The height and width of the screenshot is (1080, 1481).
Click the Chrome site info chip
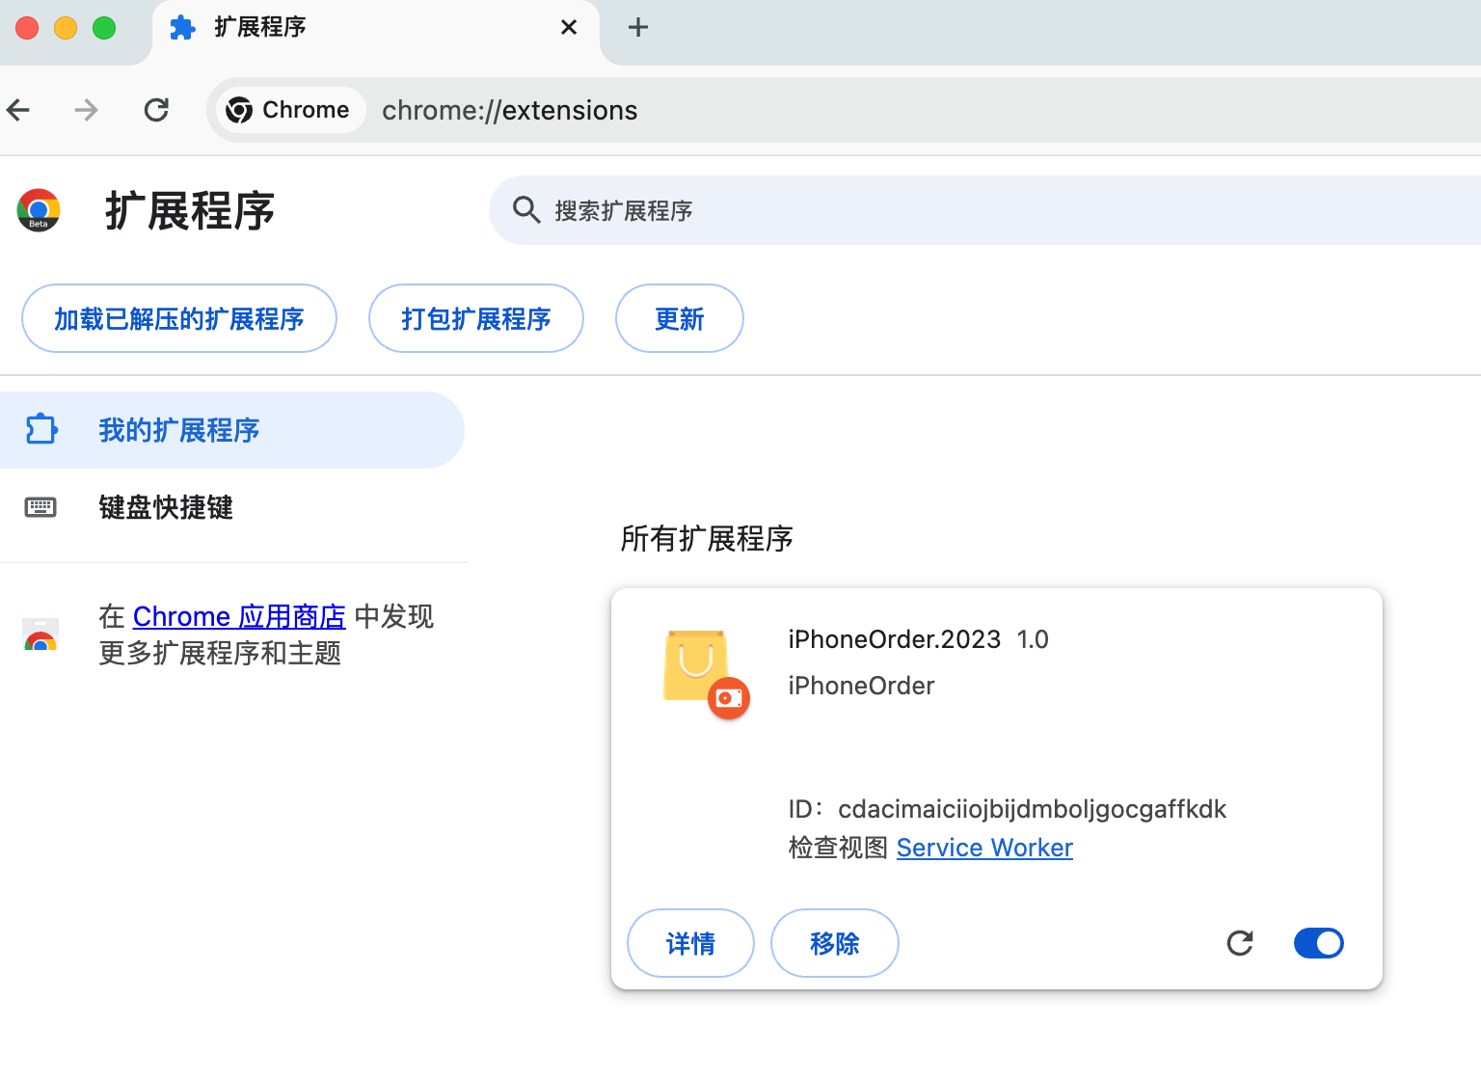coord(289,110)
